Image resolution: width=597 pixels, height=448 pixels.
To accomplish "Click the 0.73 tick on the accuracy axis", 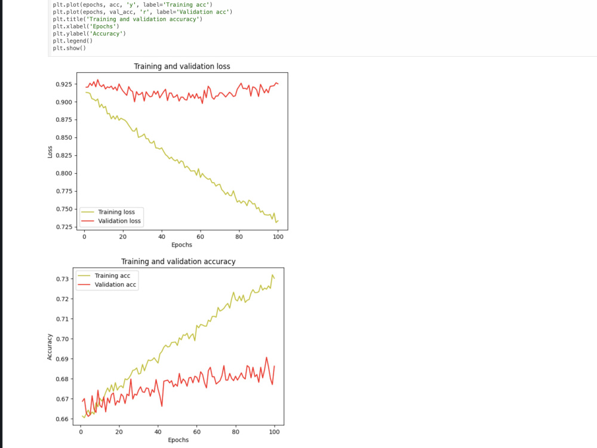I will [63, 279].
